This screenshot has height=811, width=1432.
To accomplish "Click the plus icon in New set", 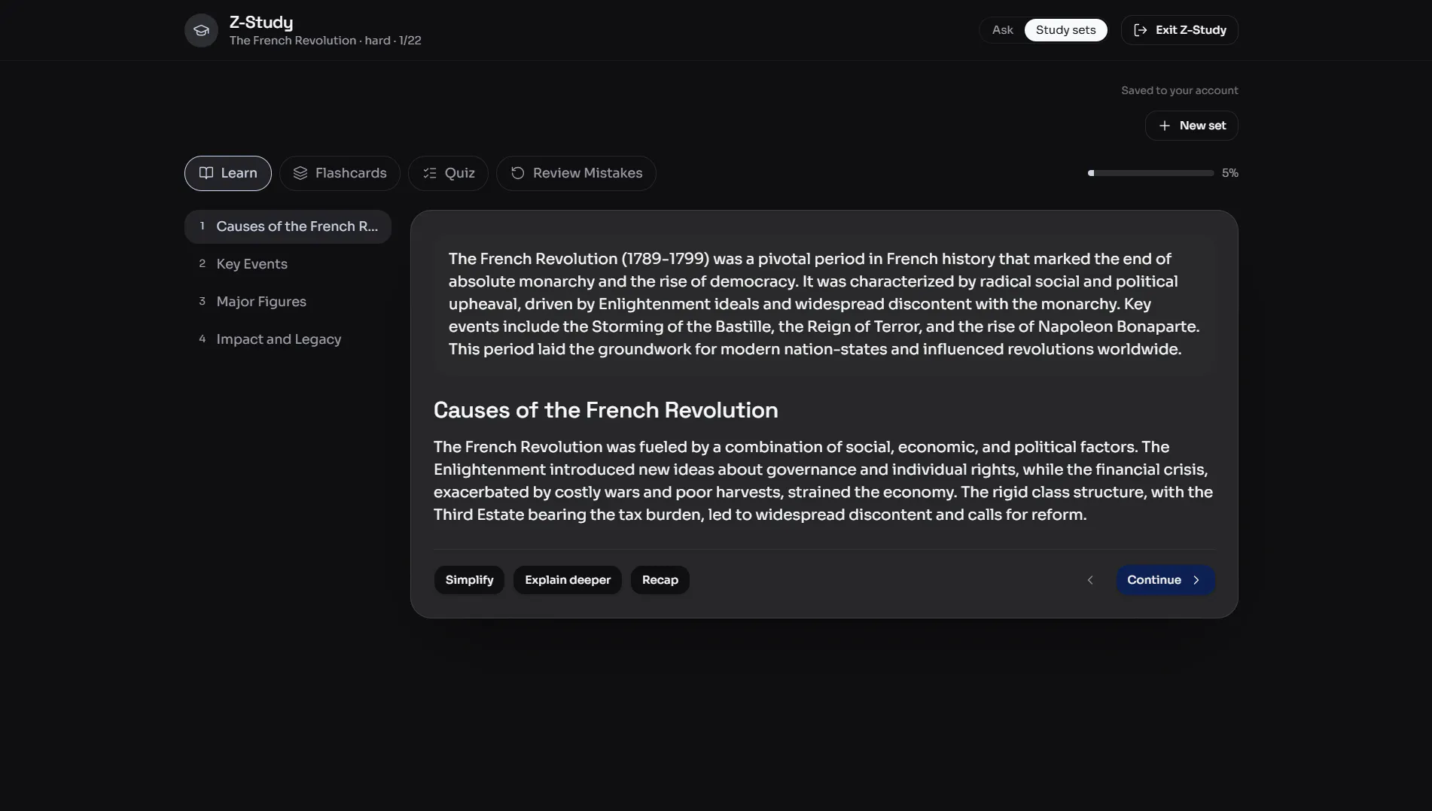I will pos(1164,126).
